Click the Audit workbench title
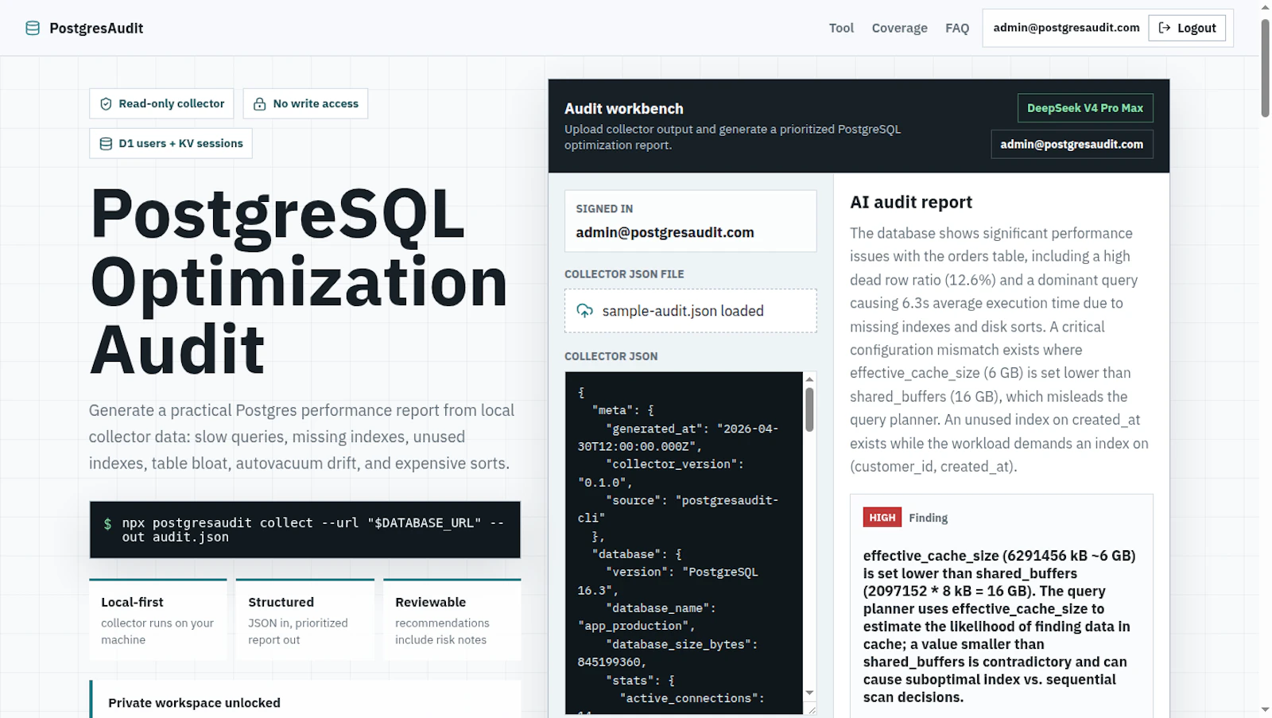This screenshot has height=718, width=1272. point(624,109)
